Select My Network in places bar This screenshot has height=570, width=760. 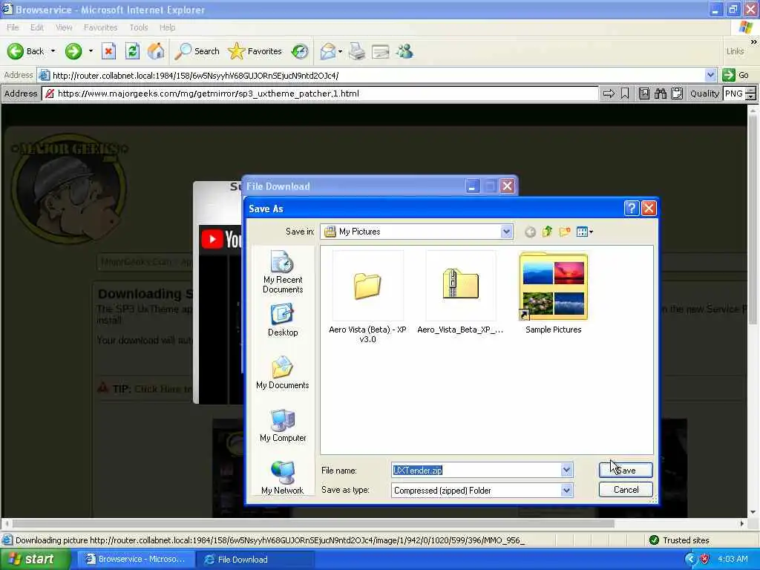tap(283, 478)
